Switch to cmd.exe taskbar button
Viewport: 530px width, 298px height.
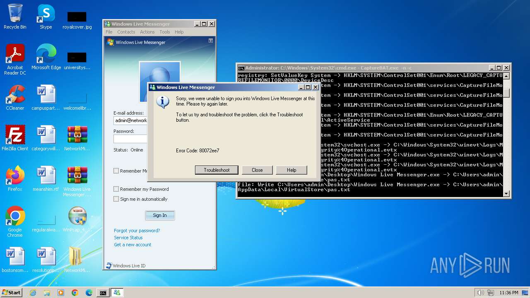pyautogui.click(x=103, y=293)
